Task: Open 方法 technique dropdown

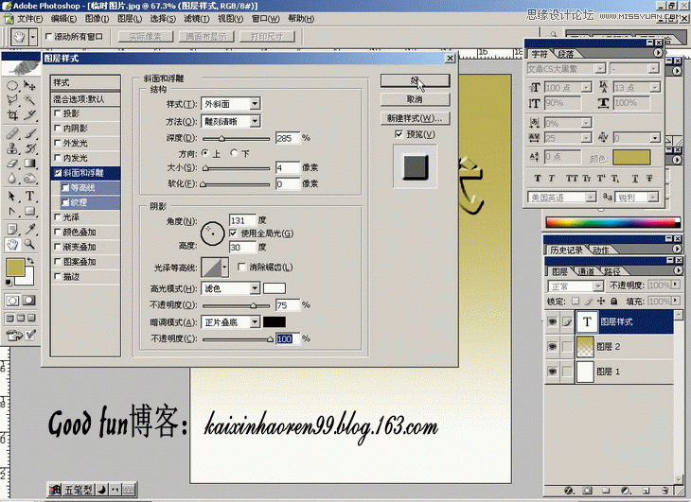Action: [x=255, y=121]
